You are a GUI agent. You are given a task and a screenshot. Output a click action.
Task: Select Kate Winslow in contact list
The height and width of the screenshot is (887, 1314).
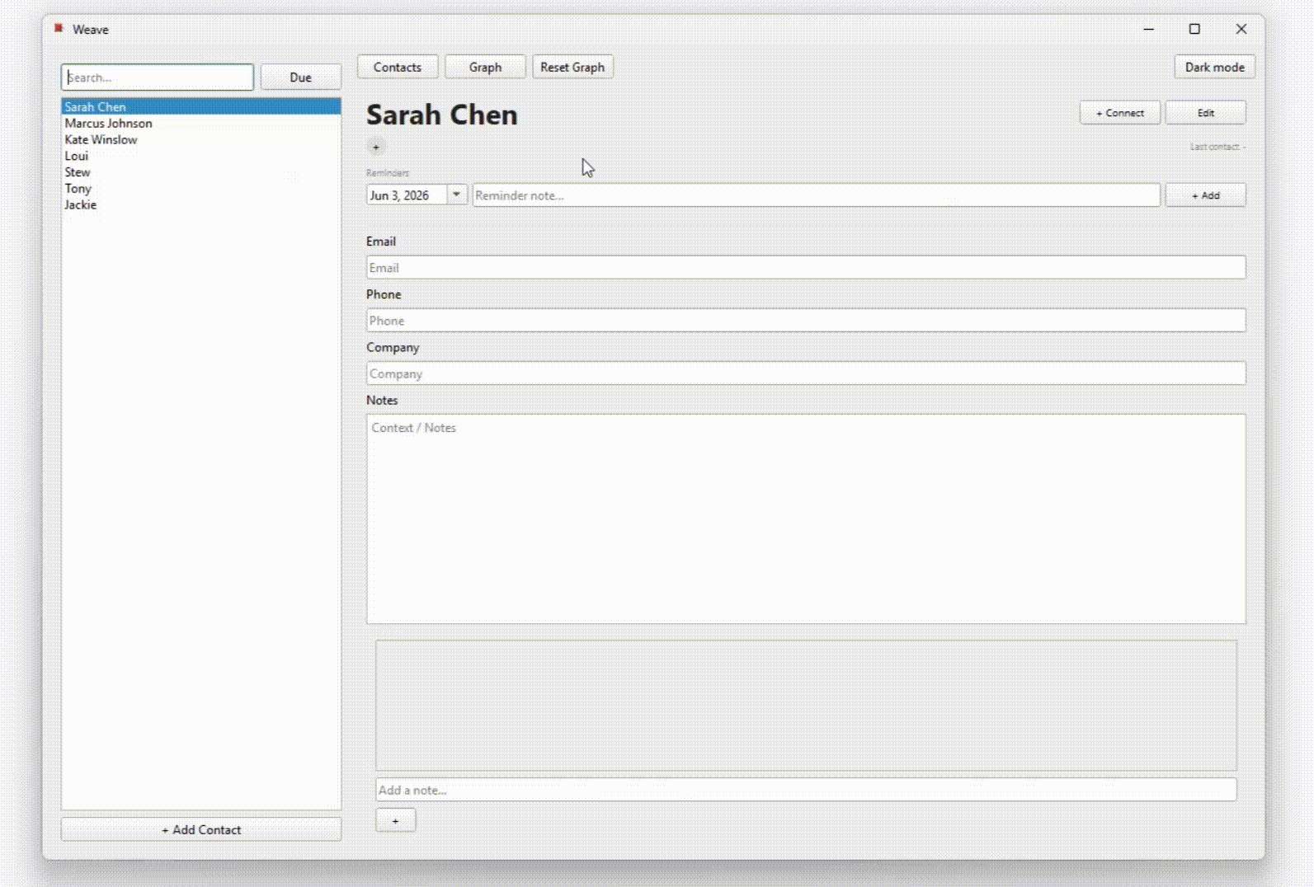[201, 139]
